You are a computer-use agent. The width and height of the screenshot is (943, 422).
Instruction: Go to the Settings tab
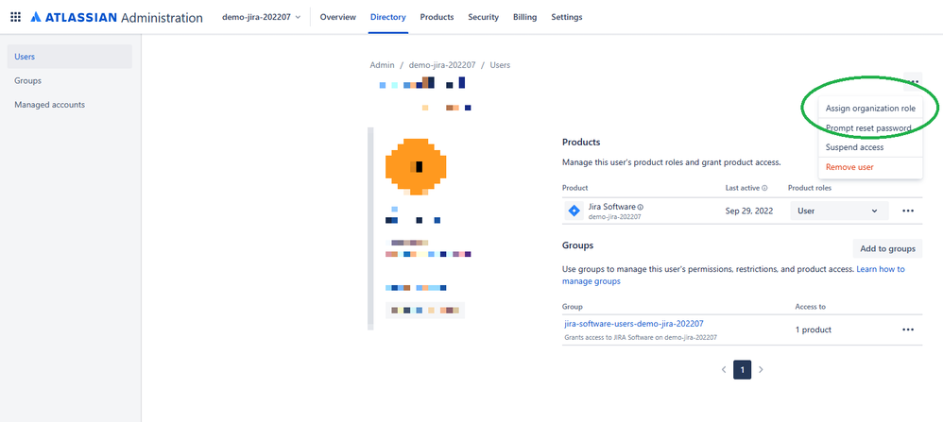pyautogui.click(x=567, y=17)
